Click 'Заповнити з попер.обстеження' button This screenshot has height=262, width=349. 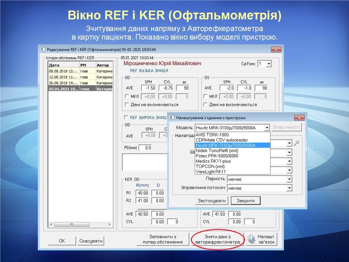coord(163,239)
